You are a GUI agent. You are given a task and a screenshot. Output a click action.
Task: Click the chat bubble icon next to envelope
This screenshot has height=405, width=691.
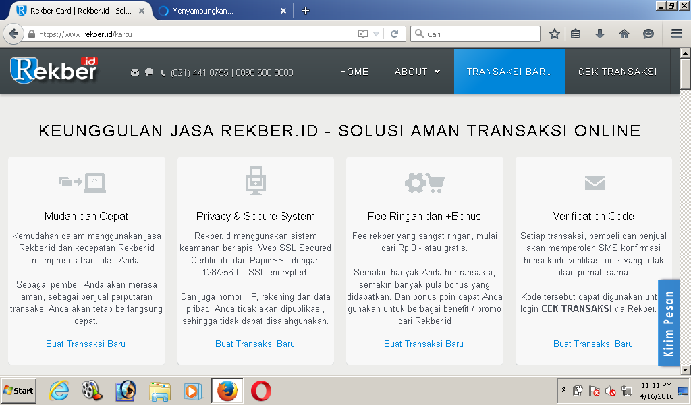pyautogui.click(x=149, y=72)
